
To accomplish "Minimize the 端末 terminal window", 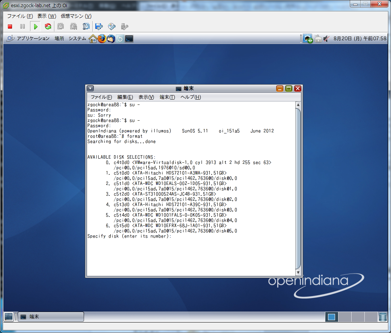I will point(280,88).
